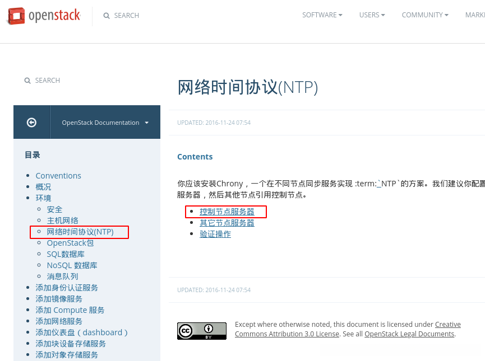Screen dimensions: 485x361
Task: Open the 添加网络服务 link
Action: point(59,321)
